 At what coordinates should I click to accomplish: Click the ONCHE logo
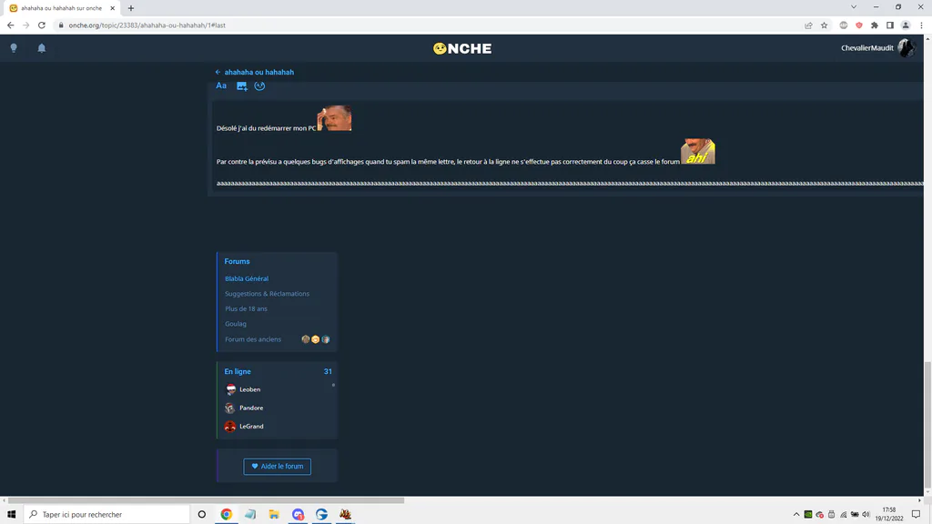coord(462,49)
